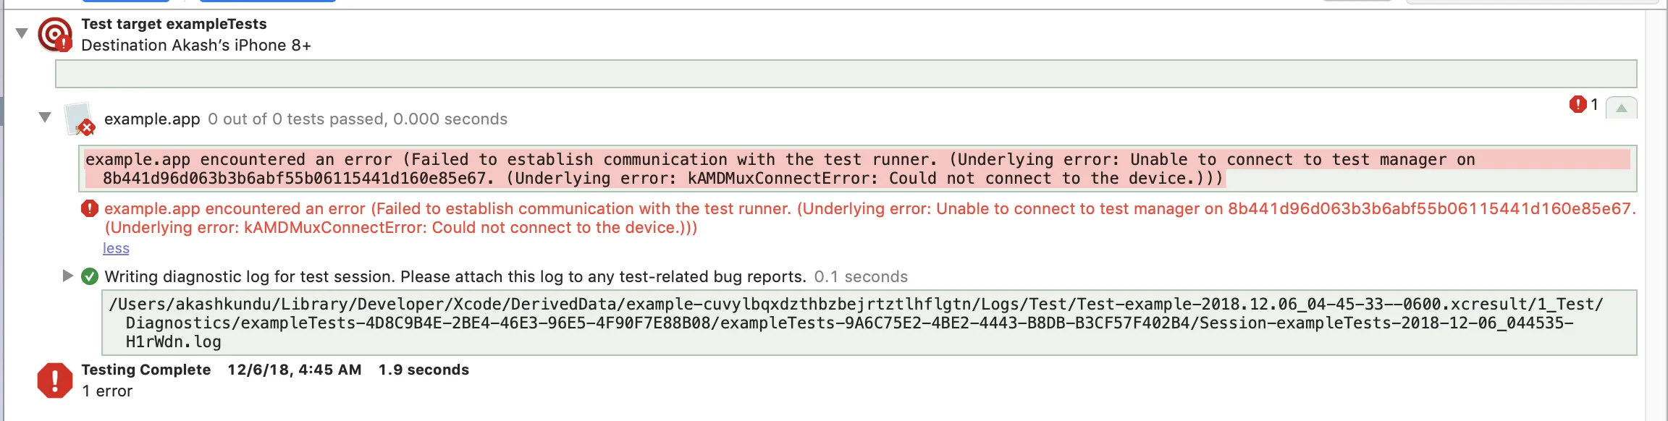This screenshot has width=1668, height=421.
Task: Expand the Writing diagnostic log entry
Action: click(67, 276)
